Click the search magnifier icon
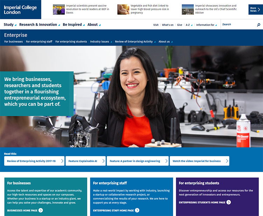263x216 pixels. click(258, 25)
